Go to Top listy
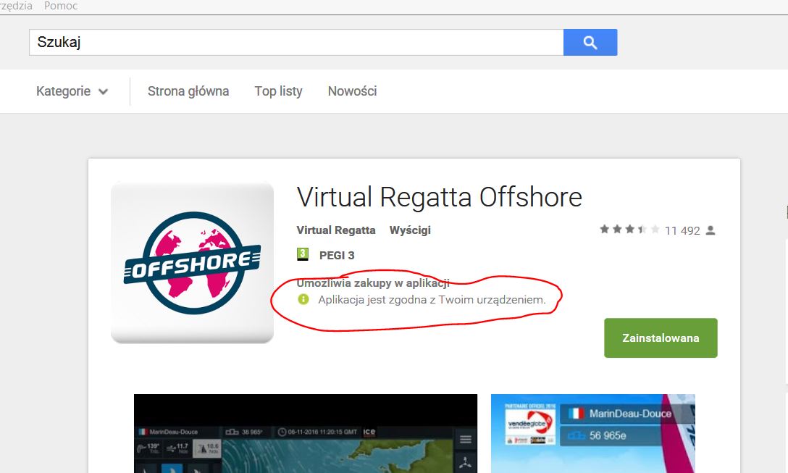This screenshot has width=788, height=473. pos(278,91)
